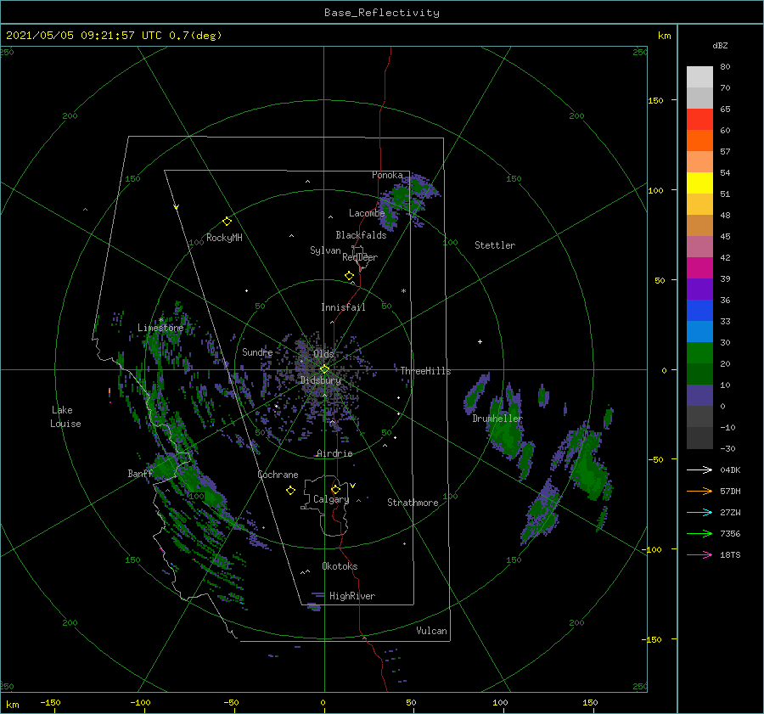Viewport: 764px width, 714px height.
Task: Click the green echo just below Drumheller label
Action: (x=507, y=434)
